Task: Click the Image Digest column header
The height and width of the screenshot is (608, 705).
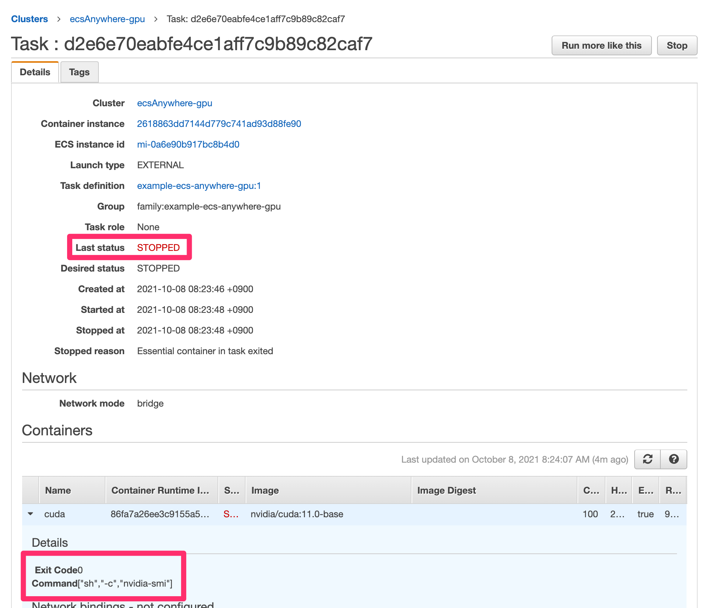Action: [446, 490]
